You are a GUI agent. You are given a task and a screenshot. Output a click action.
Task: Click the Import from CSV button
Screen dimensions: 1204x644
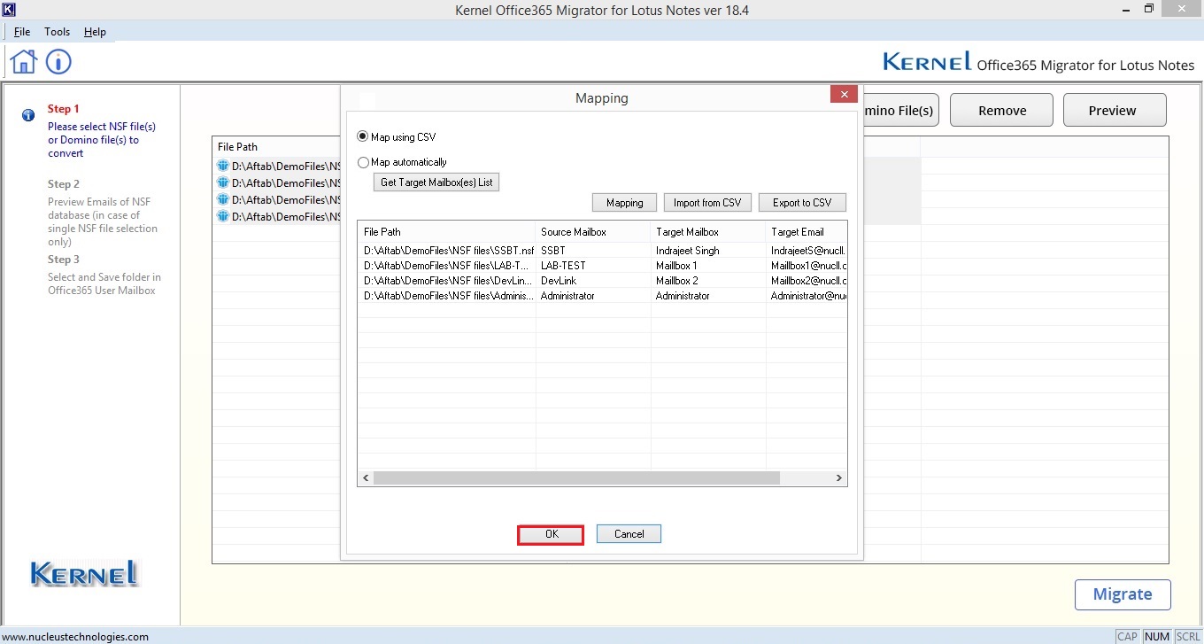pyautogui.click(x=707, y=203)
